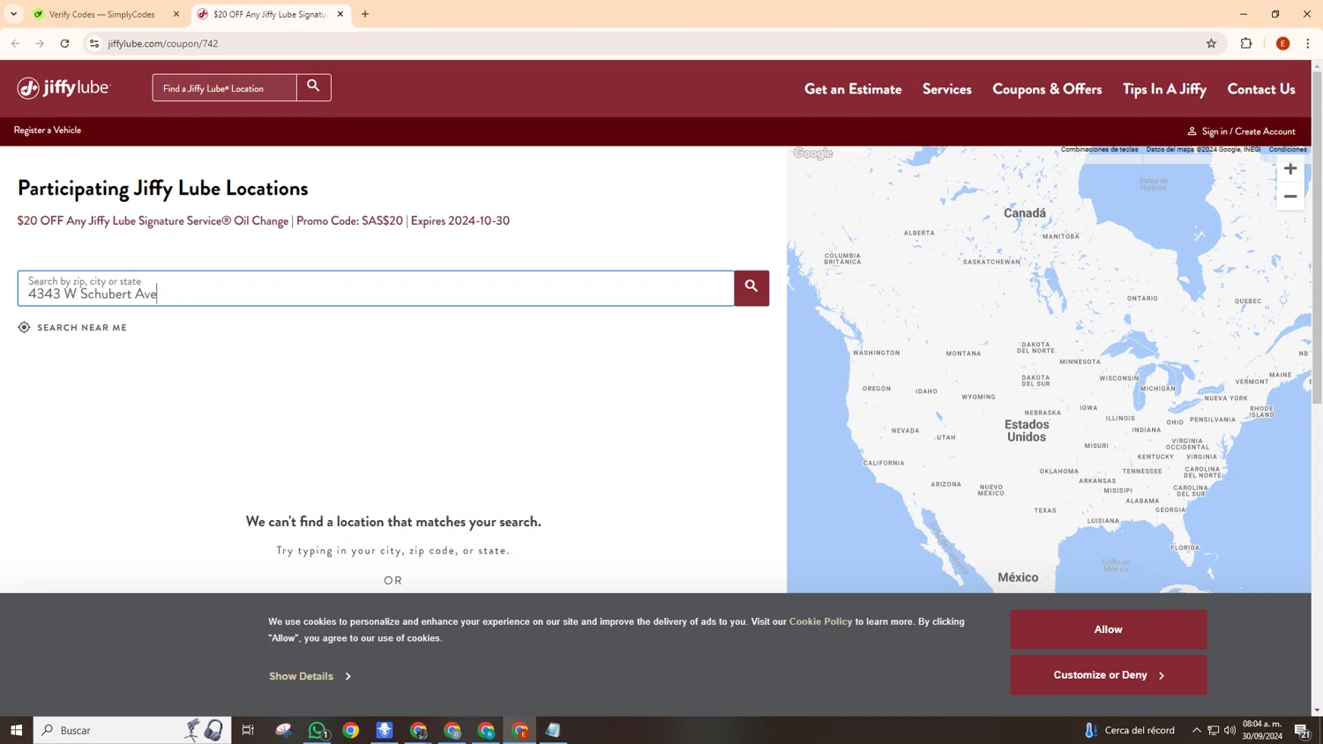Open the tab search dropdown arrow
Image resolution: width=1323 pixels, height=744 pixels.
pyautogui.click(x=13, y=14)
